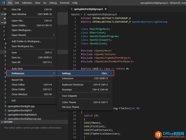The image size is (186, 140).
Task: Click C++ icon of opengldirectionlight.cpp
Action: (x=5, y=106)
